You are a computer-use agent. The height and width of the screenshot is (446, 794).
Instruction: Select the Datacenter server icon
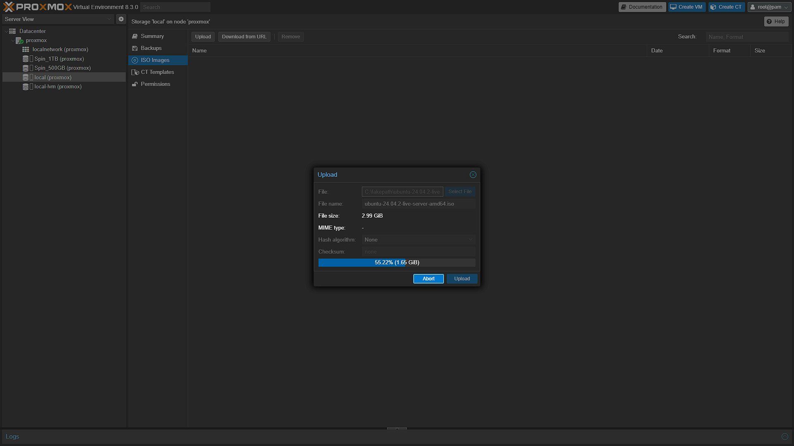coord(12,31)
